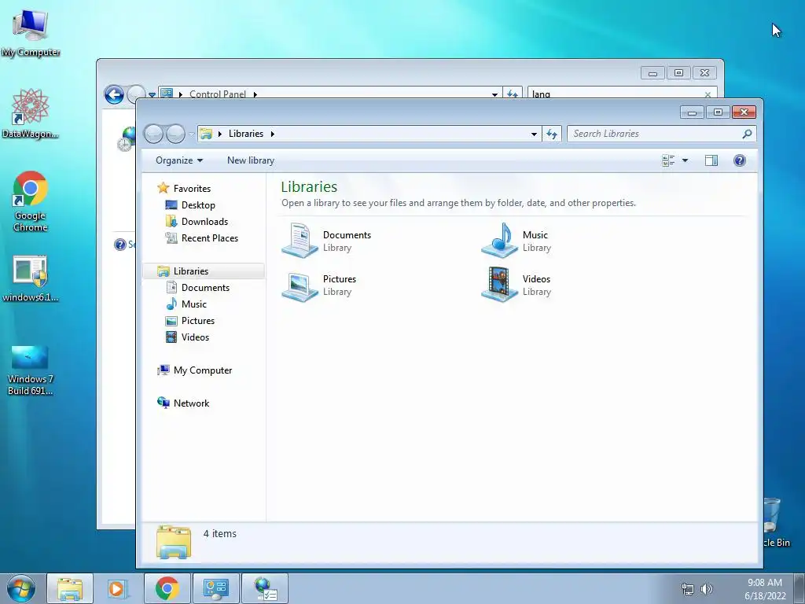Maximize the Libraries window
This screenshot has width=805, height=604.
[718, 112]
